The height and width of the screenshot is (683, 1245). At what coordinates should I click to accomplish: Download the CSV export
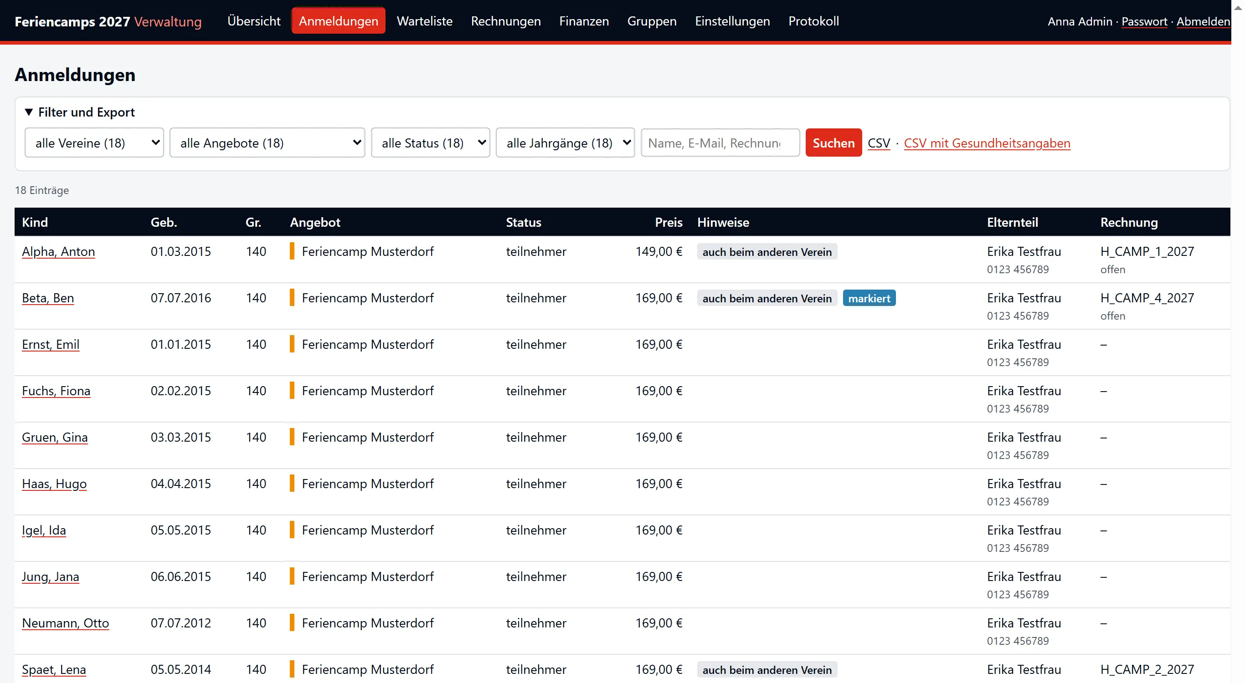[878, 143]
